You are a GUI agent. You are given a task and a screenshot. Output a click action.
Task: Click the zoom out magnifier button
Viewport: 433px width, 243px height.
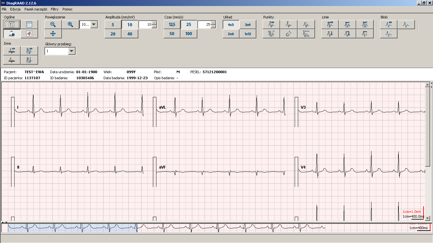53,24
